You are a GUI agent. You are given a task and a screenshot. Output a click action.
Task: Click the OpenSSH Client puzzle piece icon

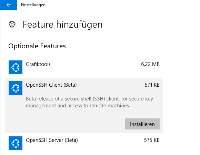[16, 88]
